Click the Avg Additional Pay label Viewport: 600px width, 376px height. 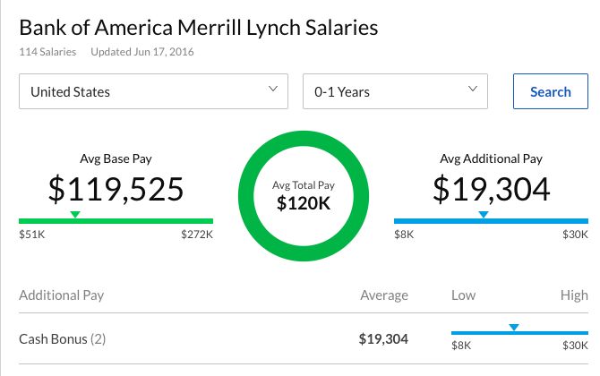(x=491, y=158)
